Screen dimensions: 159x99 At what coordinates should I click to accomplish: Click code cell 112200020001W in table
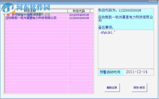[x=79, y=18]
